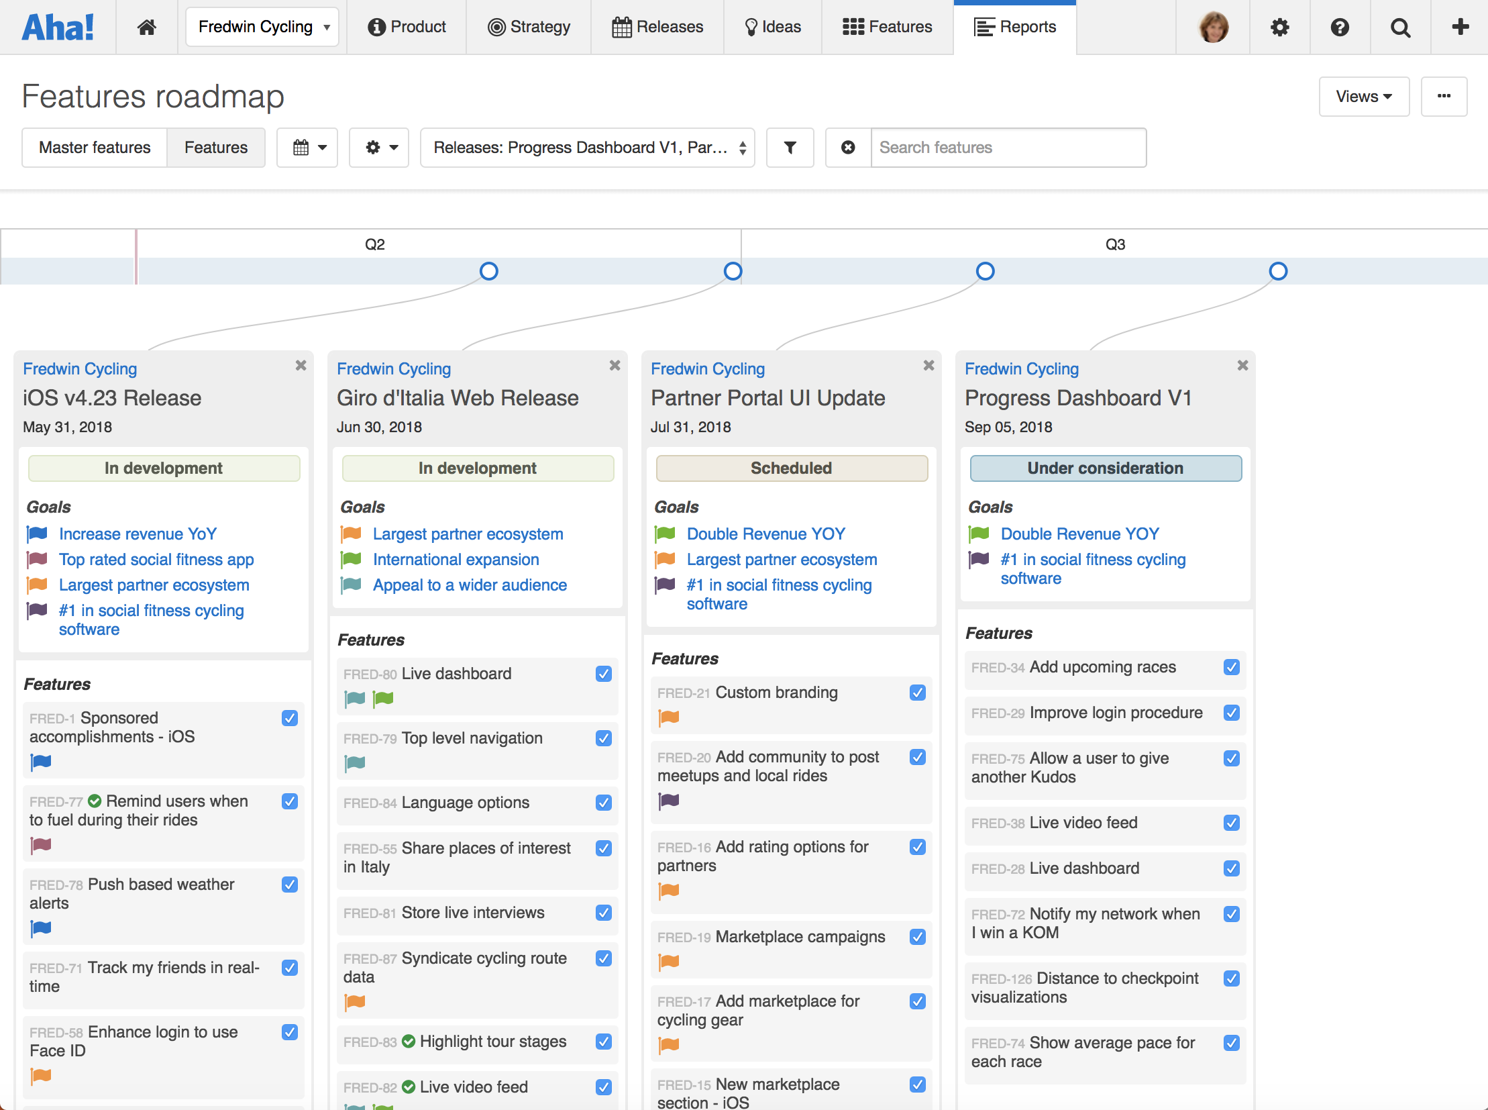
Task: Uncheck the FRED-21 Custom branding checkbox
Action: pos(917,692)
